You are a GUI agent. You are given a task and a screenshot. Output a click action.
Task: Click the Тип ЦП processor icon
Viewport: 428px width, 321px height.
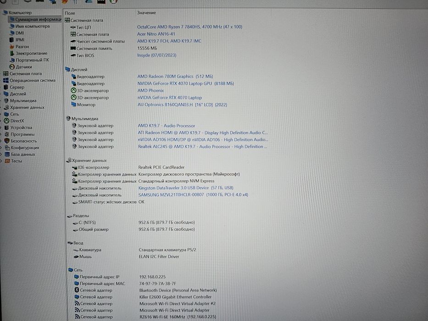(x=73, y=28)
